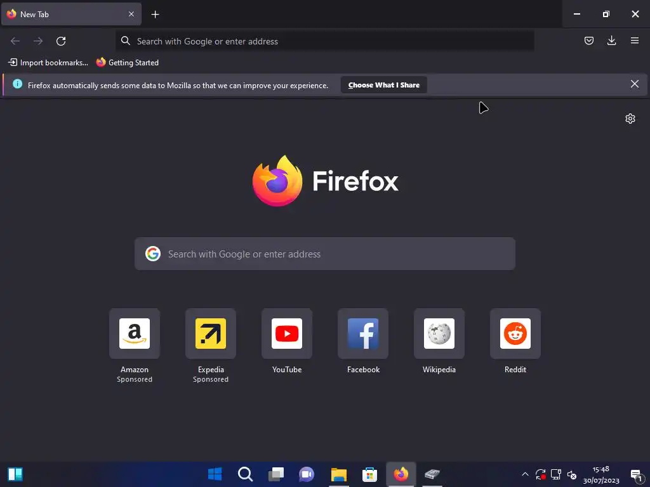
Task: Open Task View on the taskbar
Action: 275,474
